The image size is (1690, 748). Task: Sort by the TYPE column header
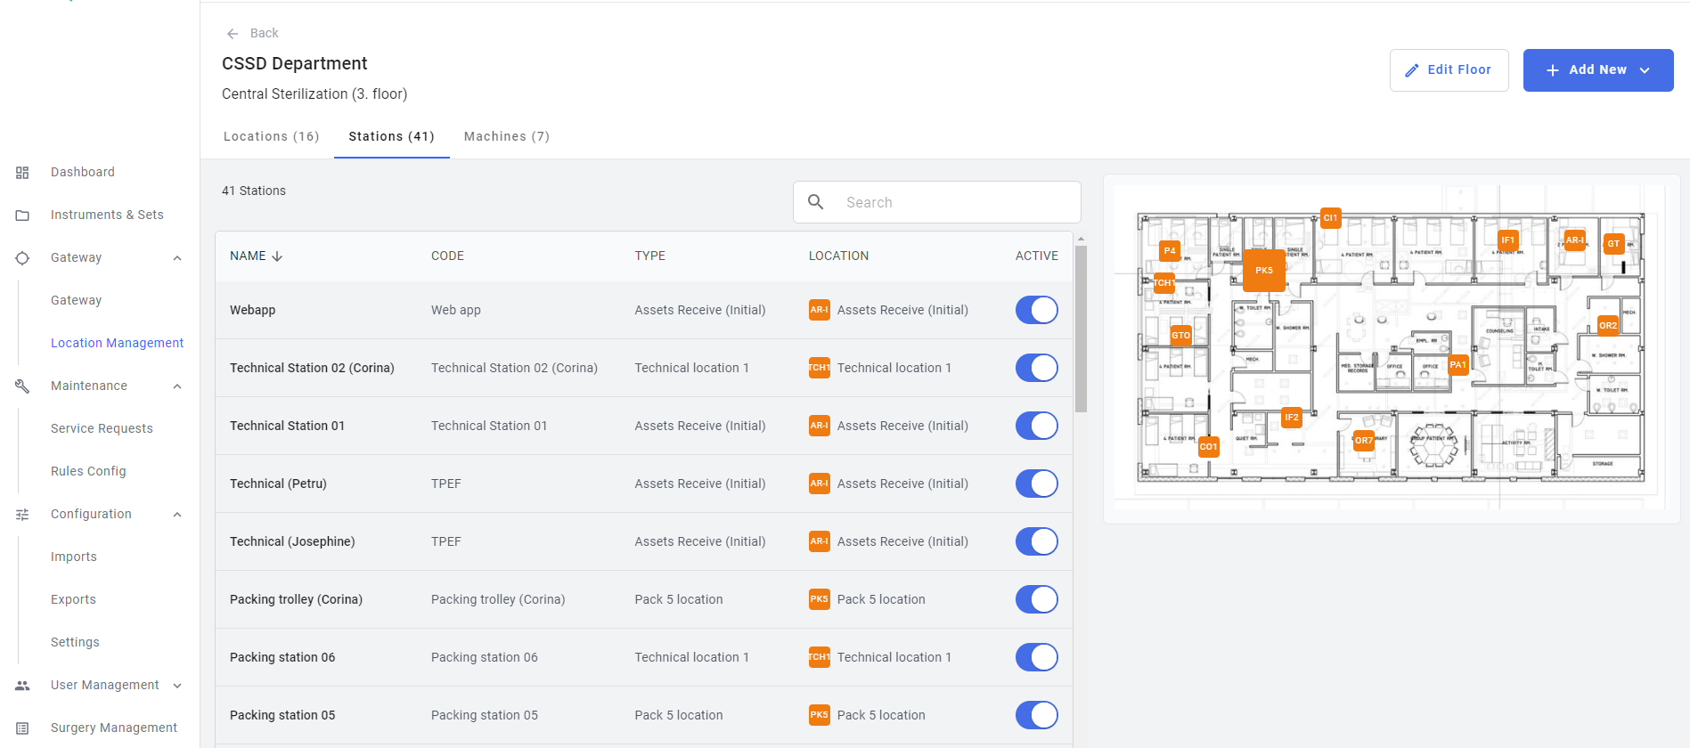pyautogui.click(x=649, y=256)
